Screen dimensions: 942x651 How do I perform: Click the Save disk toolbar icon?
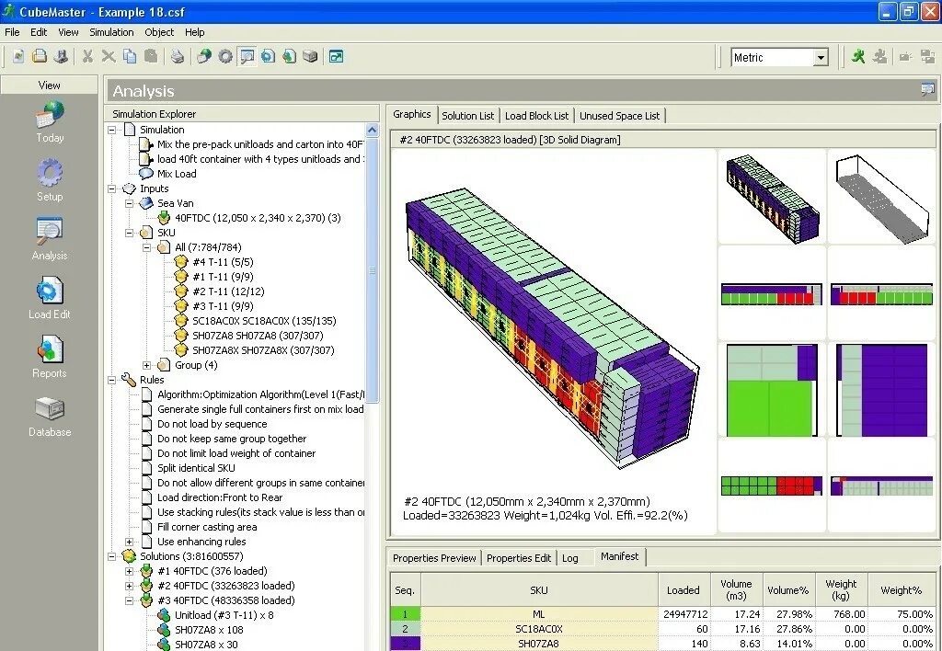pos(60,56)
